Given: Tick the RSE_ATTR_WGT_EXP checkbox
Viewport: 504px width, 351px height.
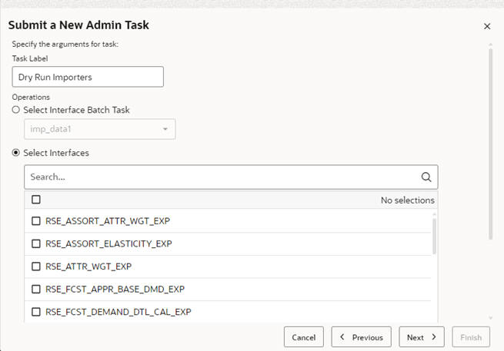Looking at the screenshot, I should pos(36,267).
